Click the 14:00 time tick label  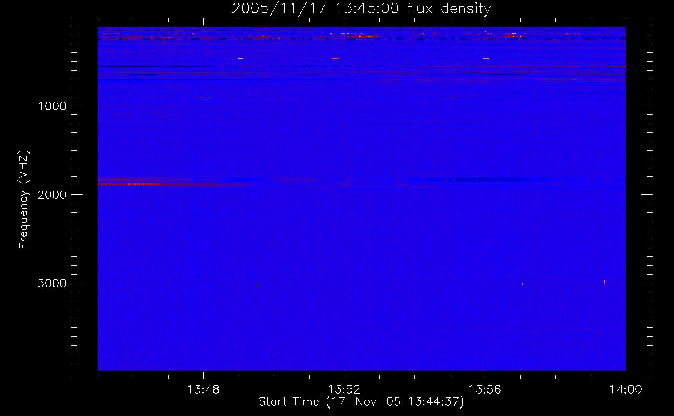click(x=626, y=390)
